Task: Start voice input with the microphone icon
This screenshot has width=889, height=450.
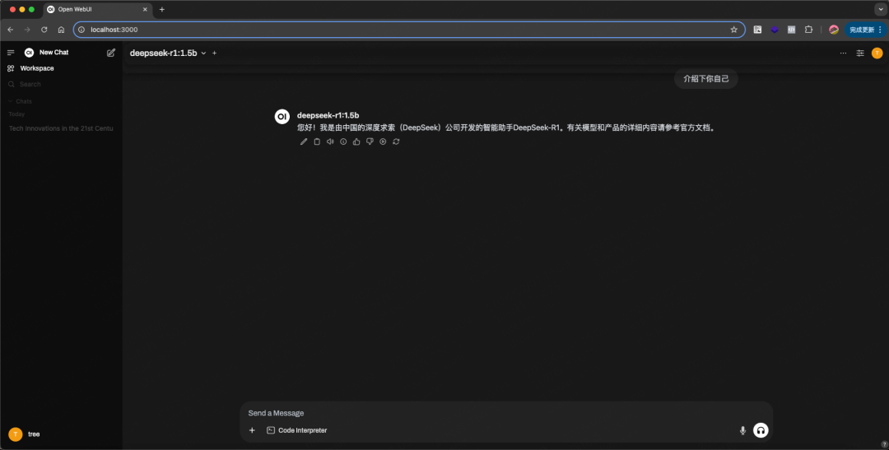Action: 742,431
